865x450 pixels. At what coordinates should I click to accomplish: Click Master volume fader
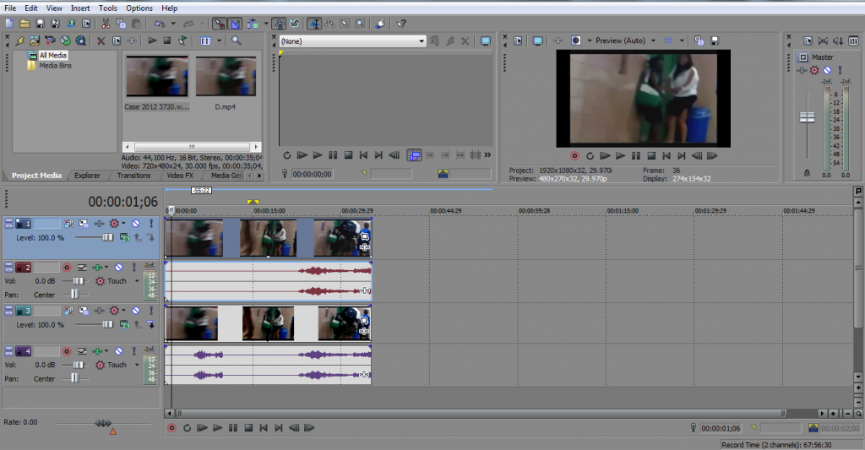pyautogui.click(x=807, y=117)
